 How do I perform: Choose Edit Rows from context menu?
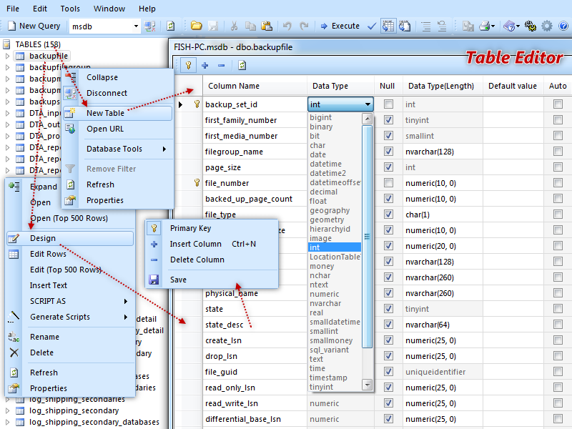[70, 254]
